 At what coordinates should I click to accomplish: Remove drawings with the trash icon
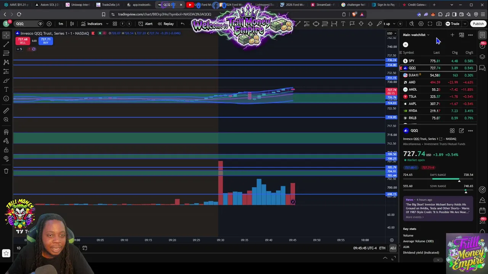[6, 171]
